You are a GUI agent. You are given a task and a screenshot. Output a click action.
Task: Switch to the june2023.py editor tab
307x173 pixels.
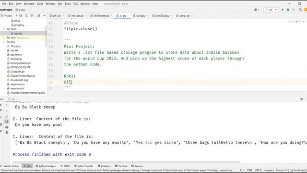(162, 16)
